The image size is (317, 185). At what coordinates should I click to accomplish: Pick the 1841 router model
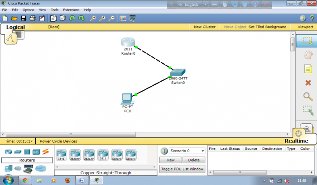point(61,155)
